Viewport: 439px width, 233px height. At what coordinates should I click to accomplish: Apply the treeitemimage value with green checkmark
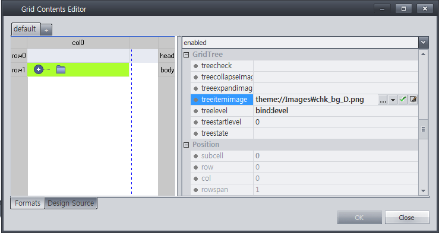pyautogui.click(x=403, y=100)
